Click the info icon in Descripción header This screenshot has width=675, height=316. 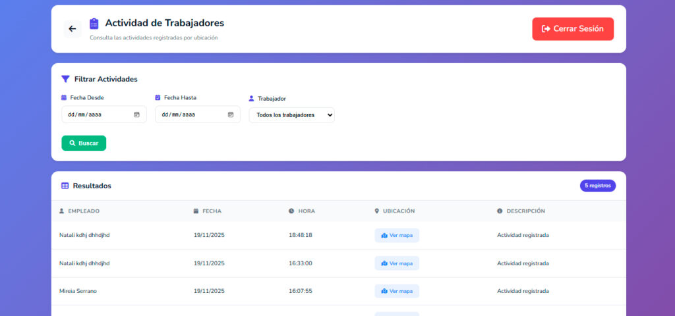pos(500,211)
